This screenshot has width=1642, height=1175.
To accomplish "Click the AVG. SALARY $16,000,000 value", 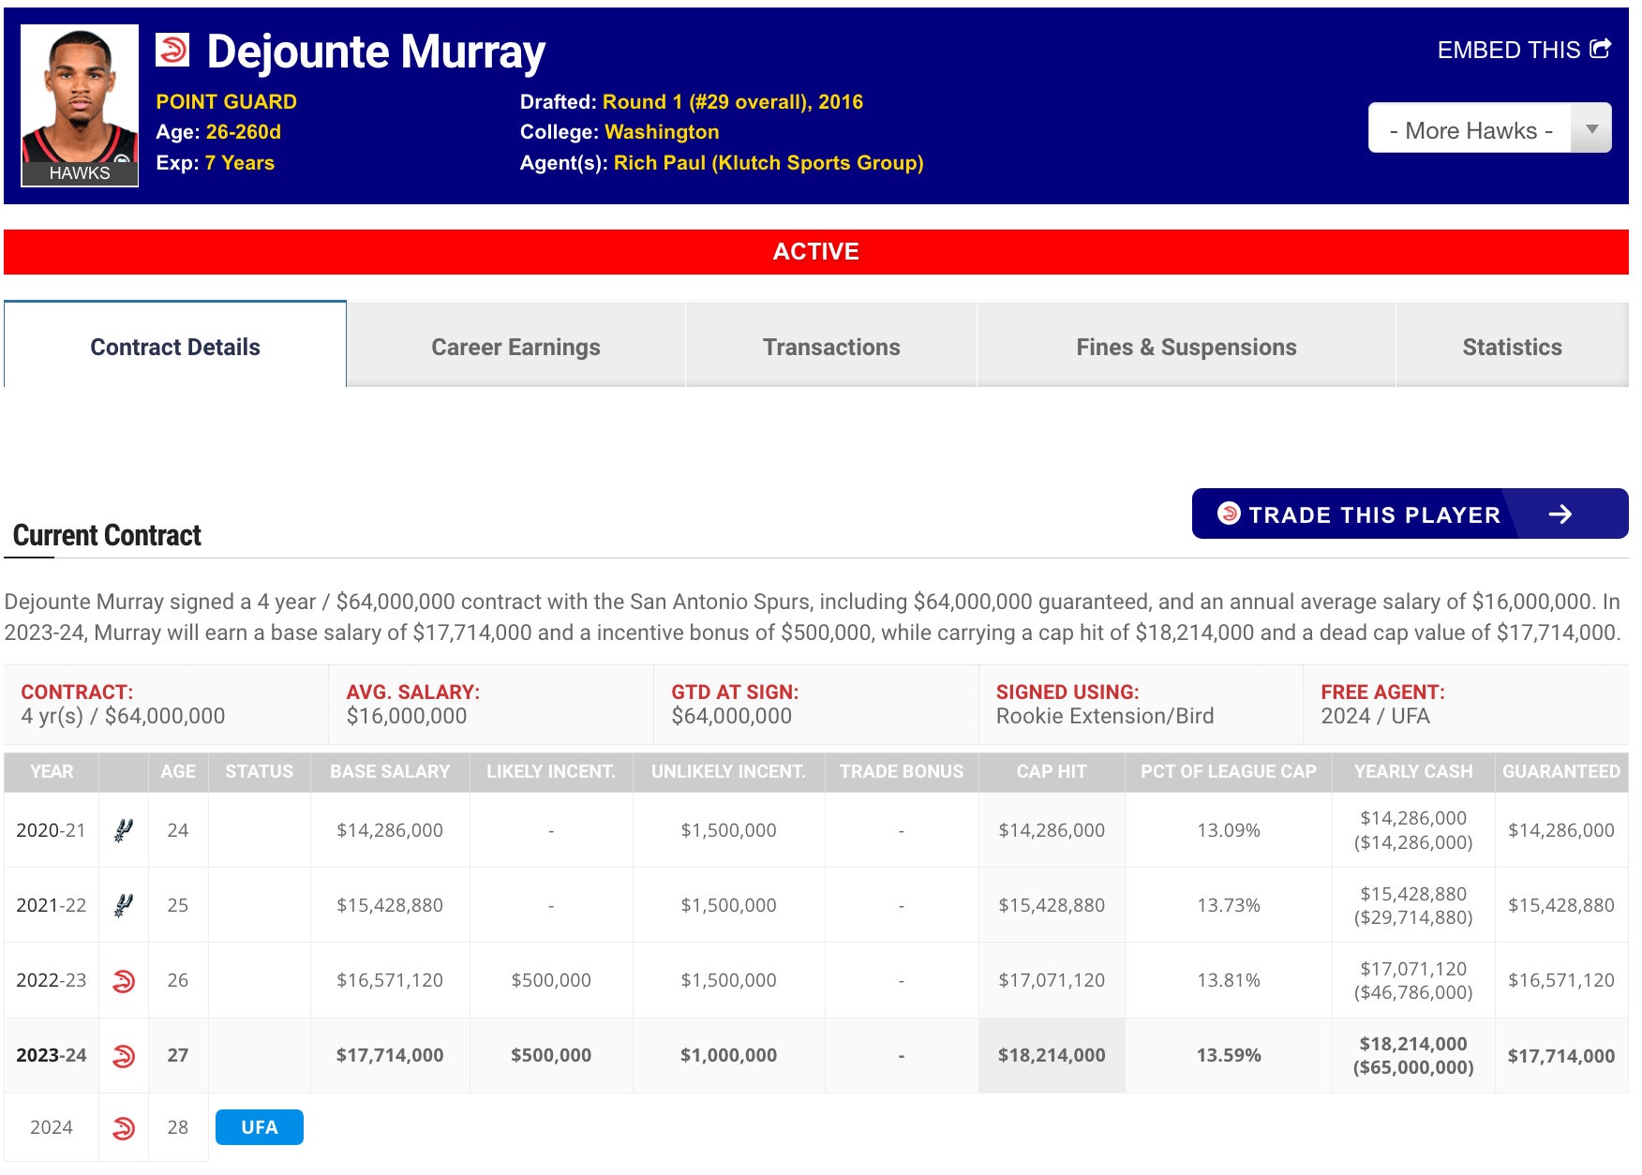I will pyautogui.click(x=407, y=716).
